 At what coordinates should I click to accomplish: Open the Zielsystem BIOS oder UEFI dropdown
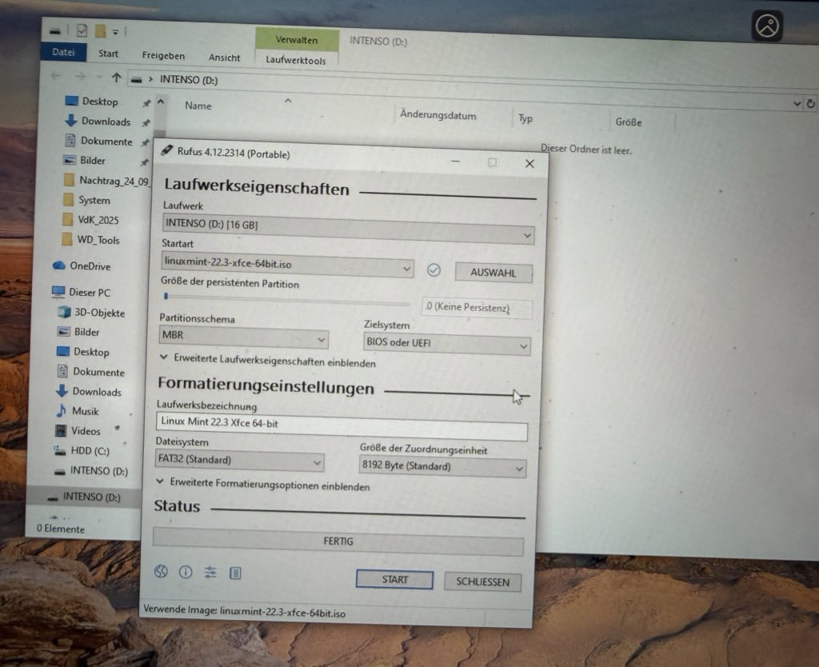point(446,344)
